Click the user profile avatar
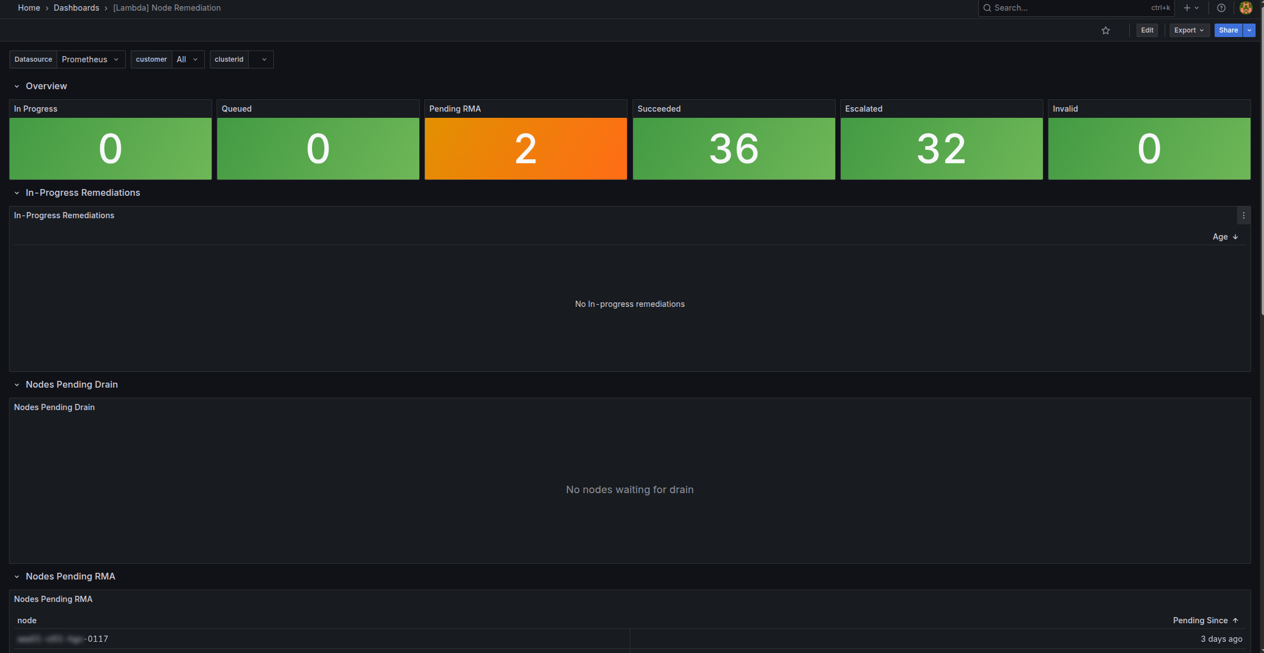1264x653 pixels. [x=1245, y=8]
